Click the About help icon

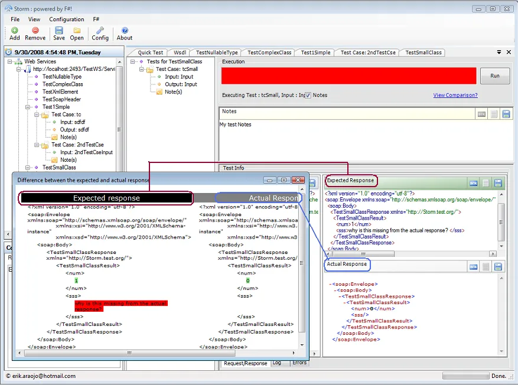point(125,34)
